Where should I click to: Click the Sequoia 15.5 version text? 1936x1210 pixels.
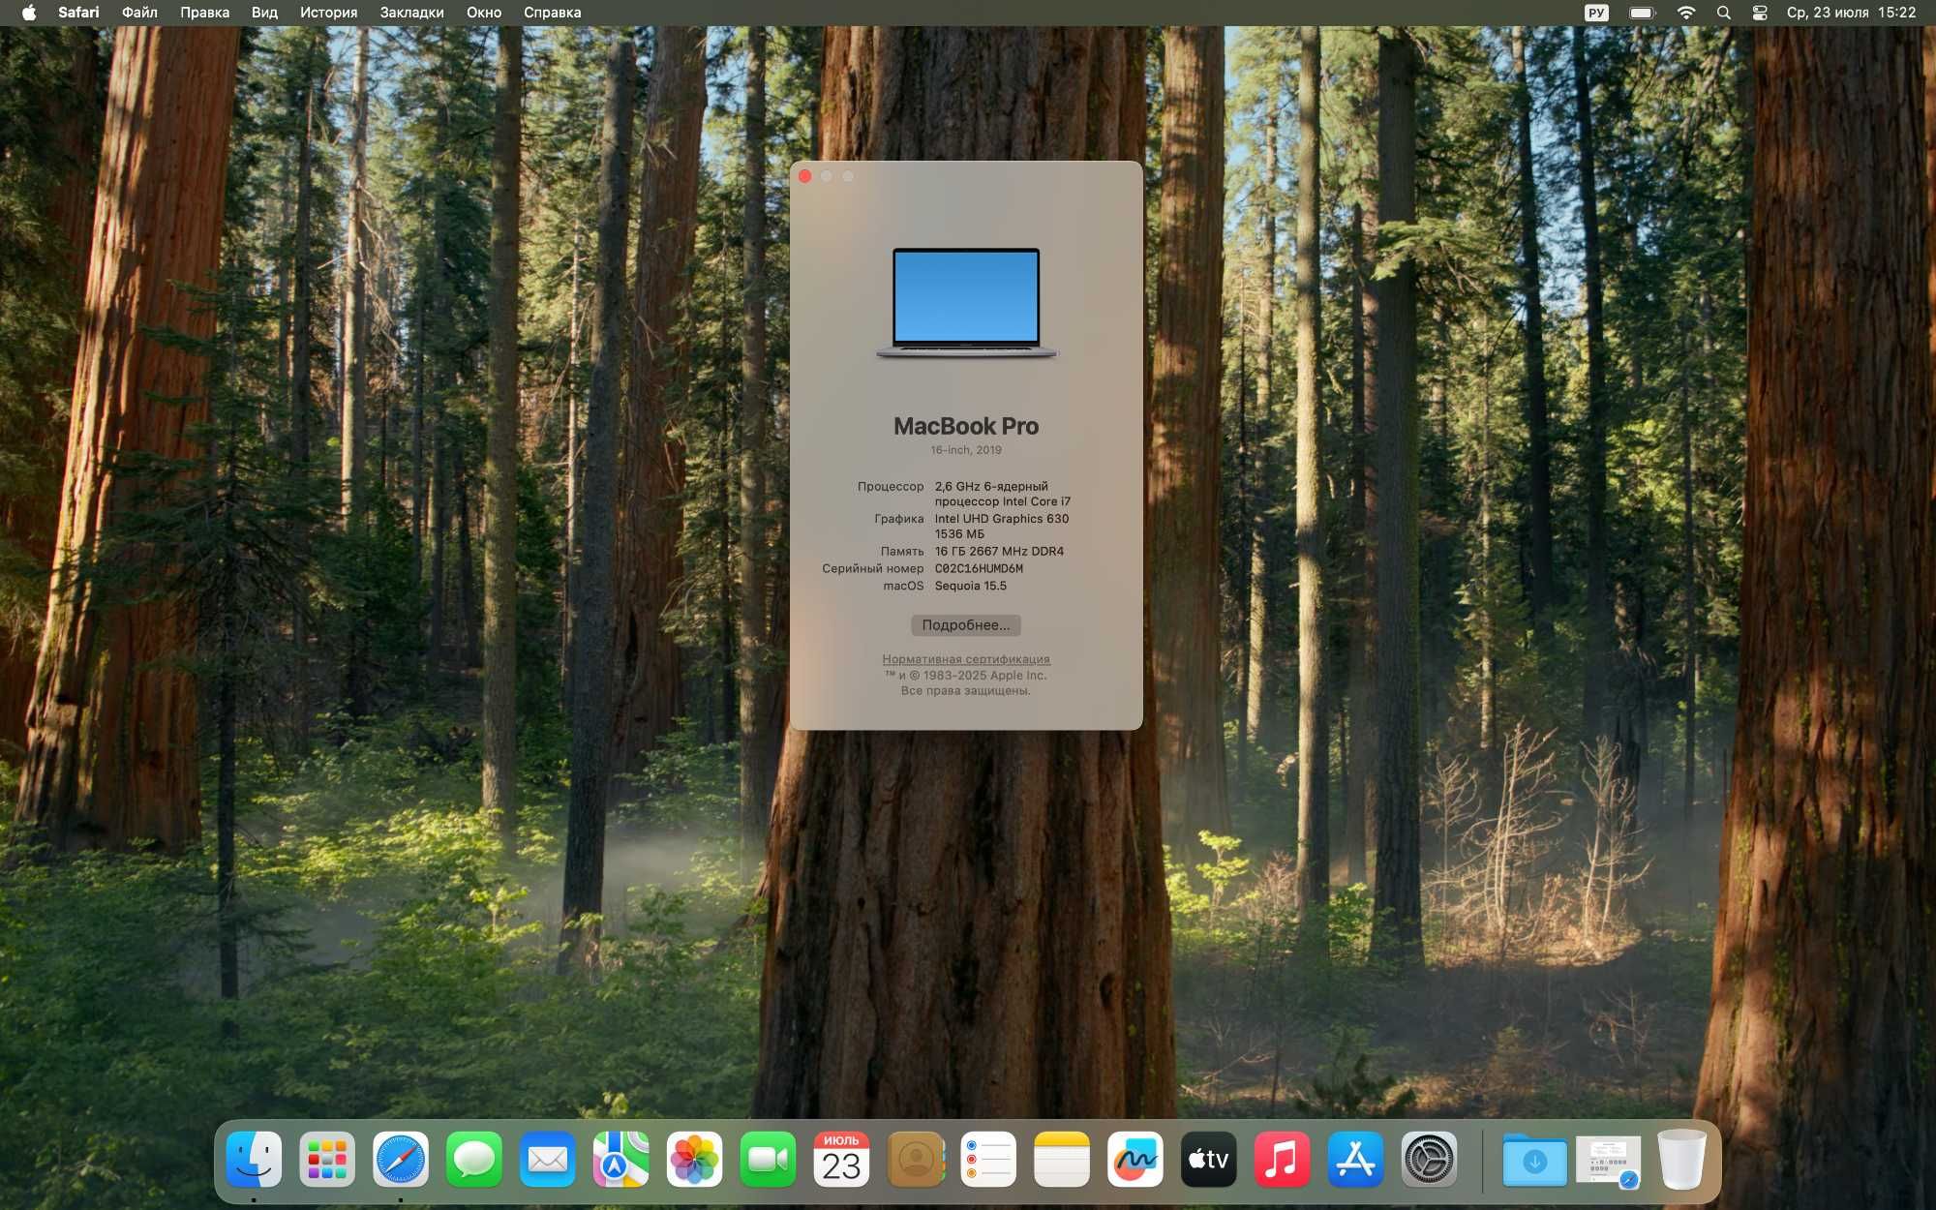coord(971,587)
